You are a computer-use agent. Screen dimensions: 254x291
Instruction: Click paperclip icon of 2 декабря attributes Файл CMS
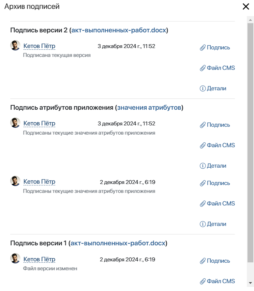tap(203, 203)
